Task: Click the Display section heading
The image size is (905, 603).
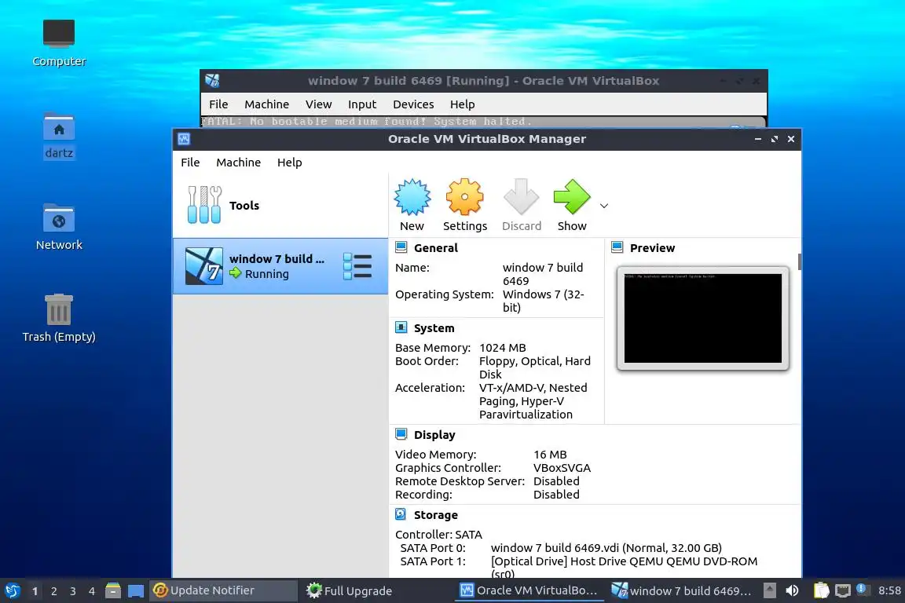Action: pos(434,435)
